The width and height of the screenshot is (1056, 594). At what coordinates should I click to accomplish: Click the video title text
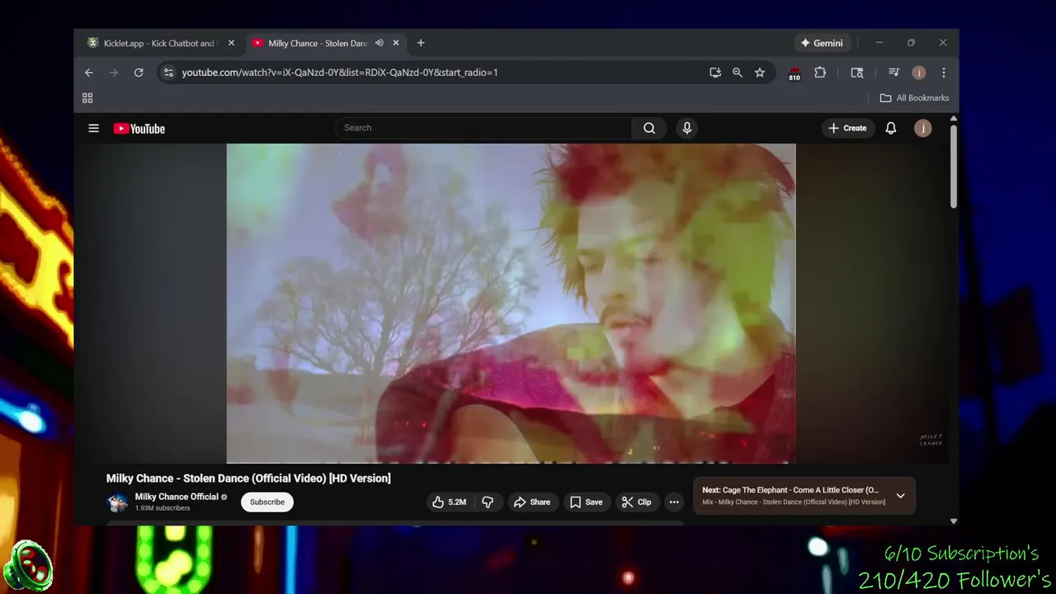tap(248, 478)
